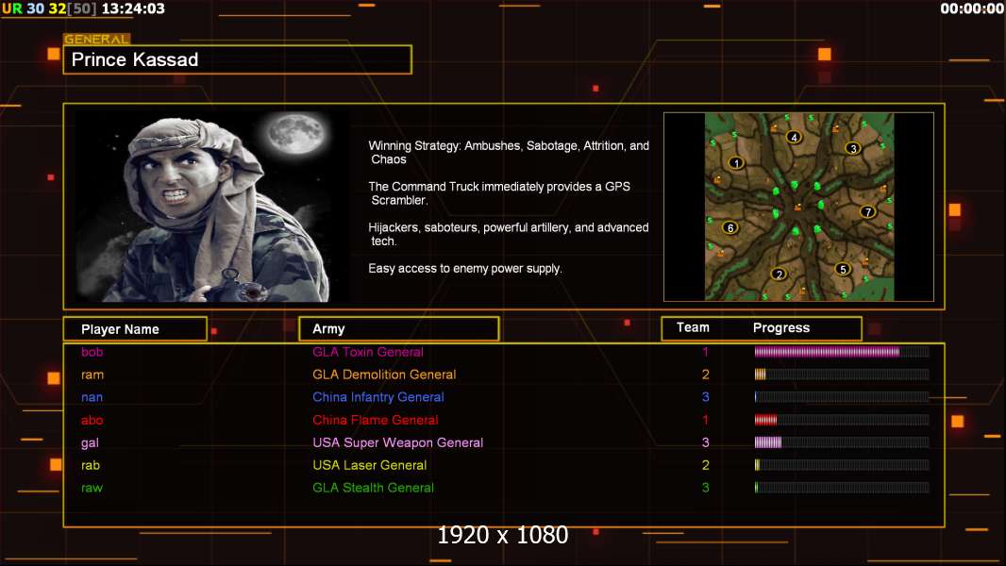Screen dimensions: 1006x566
Task: Click start position 7 on the map
Action: coord(867,211)
